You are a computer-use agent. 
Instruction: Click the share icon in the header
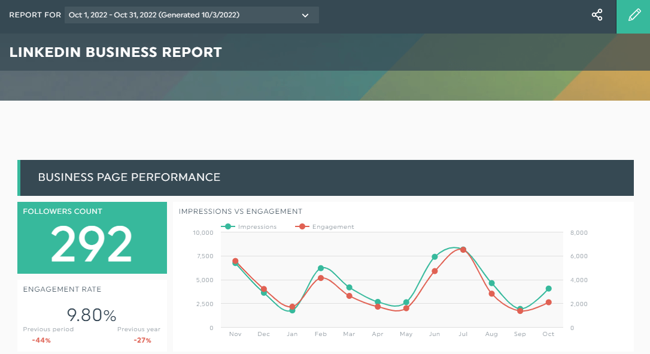[x=597, y=15]
